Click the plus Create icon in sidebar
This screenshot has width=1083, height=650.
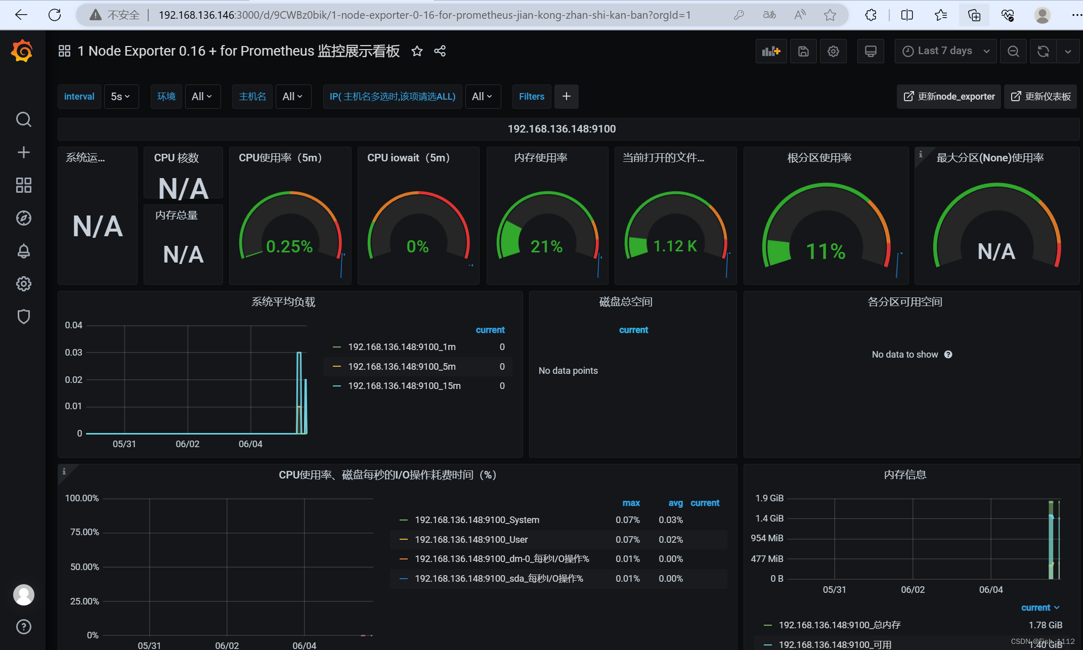point(23,152)
